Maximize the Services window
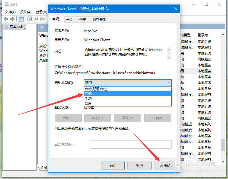228x179 pixels. pos(206,4)
